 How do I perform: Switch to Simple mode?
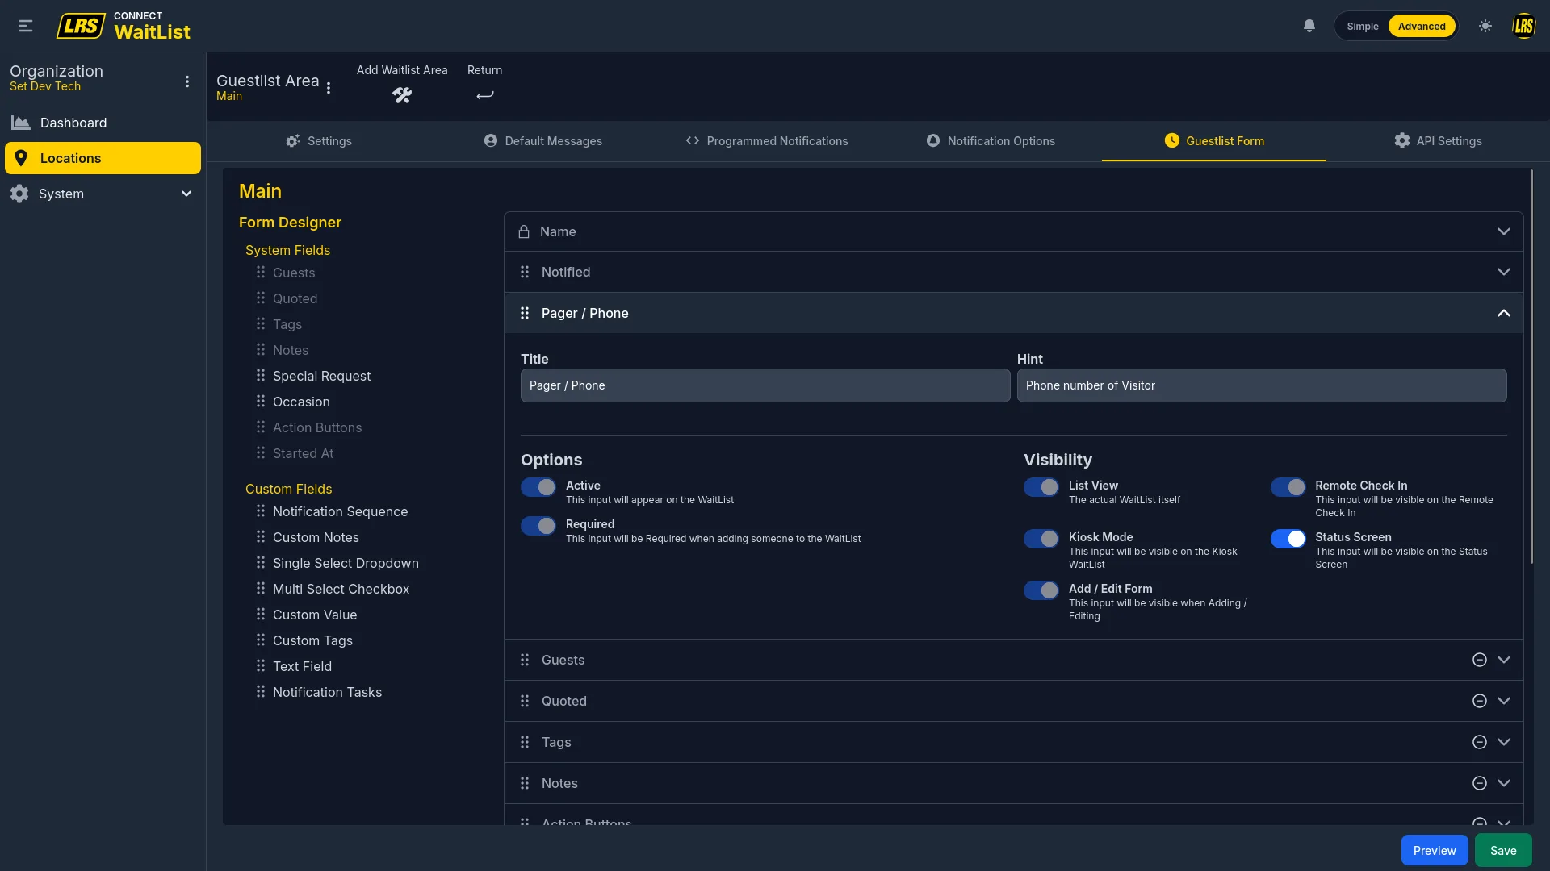click(x=1363, y=26)
